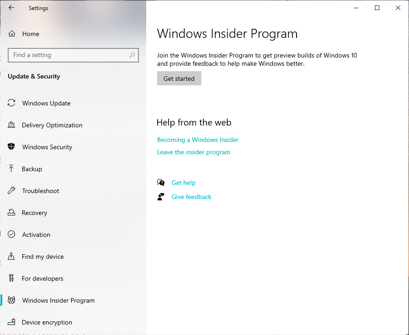Image resolution: width=409 pixels, height=335 pixels.
Task: Click the Windows Update refresh icon
Action: [12, 103]
